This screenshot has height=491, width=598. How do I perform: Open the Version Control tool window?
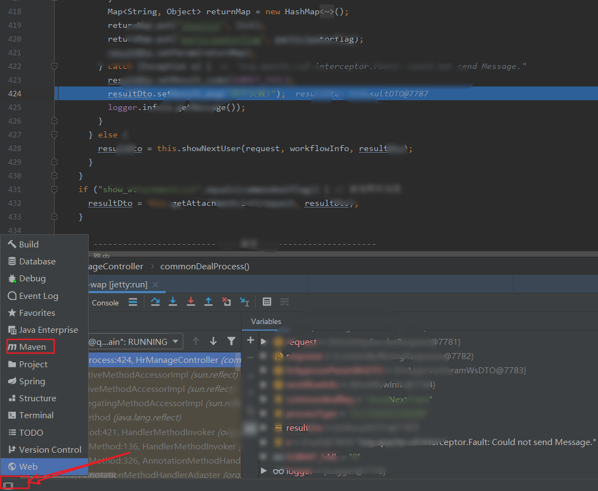pyautogui.click(x=45, y=450)
